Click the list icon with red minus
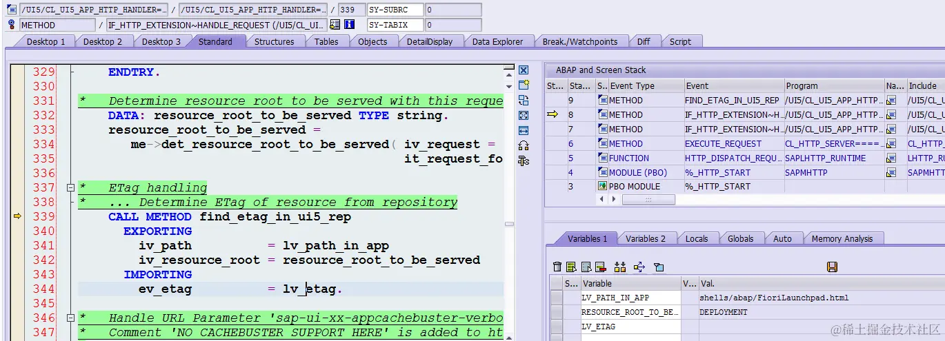Image resolution: width=945 pixels, height=341 pixels. tap(600, 267)
